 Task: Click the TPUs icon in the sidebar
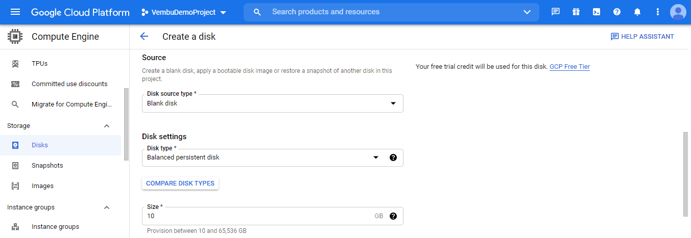pyautogui.click(x=15, y=64)
